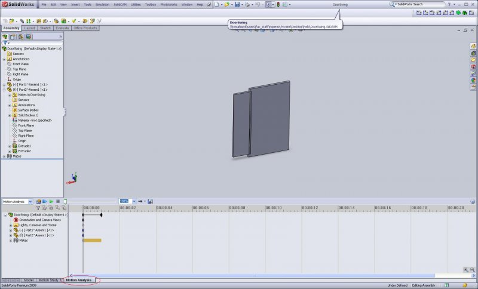Click the timeline playback position slider handle
This screenshot has width=478, height=289.
65,202
